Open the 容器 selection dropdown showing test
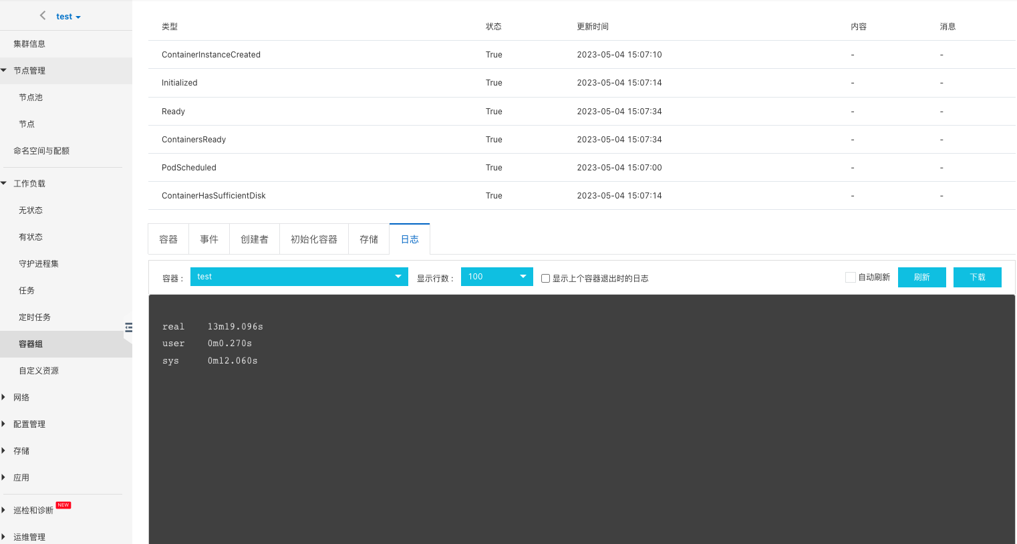 (299, 276)
